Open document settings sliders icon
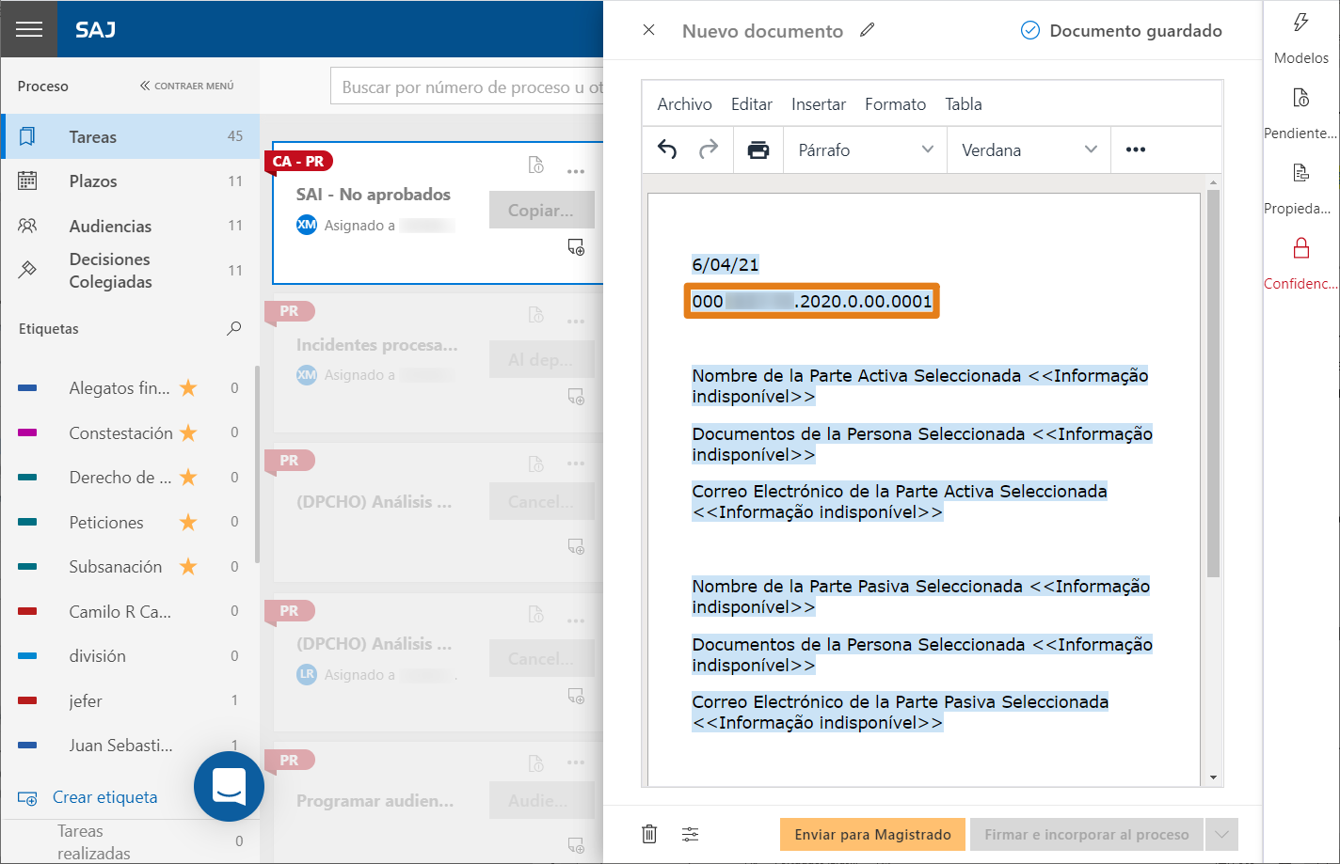 (691, 834)
